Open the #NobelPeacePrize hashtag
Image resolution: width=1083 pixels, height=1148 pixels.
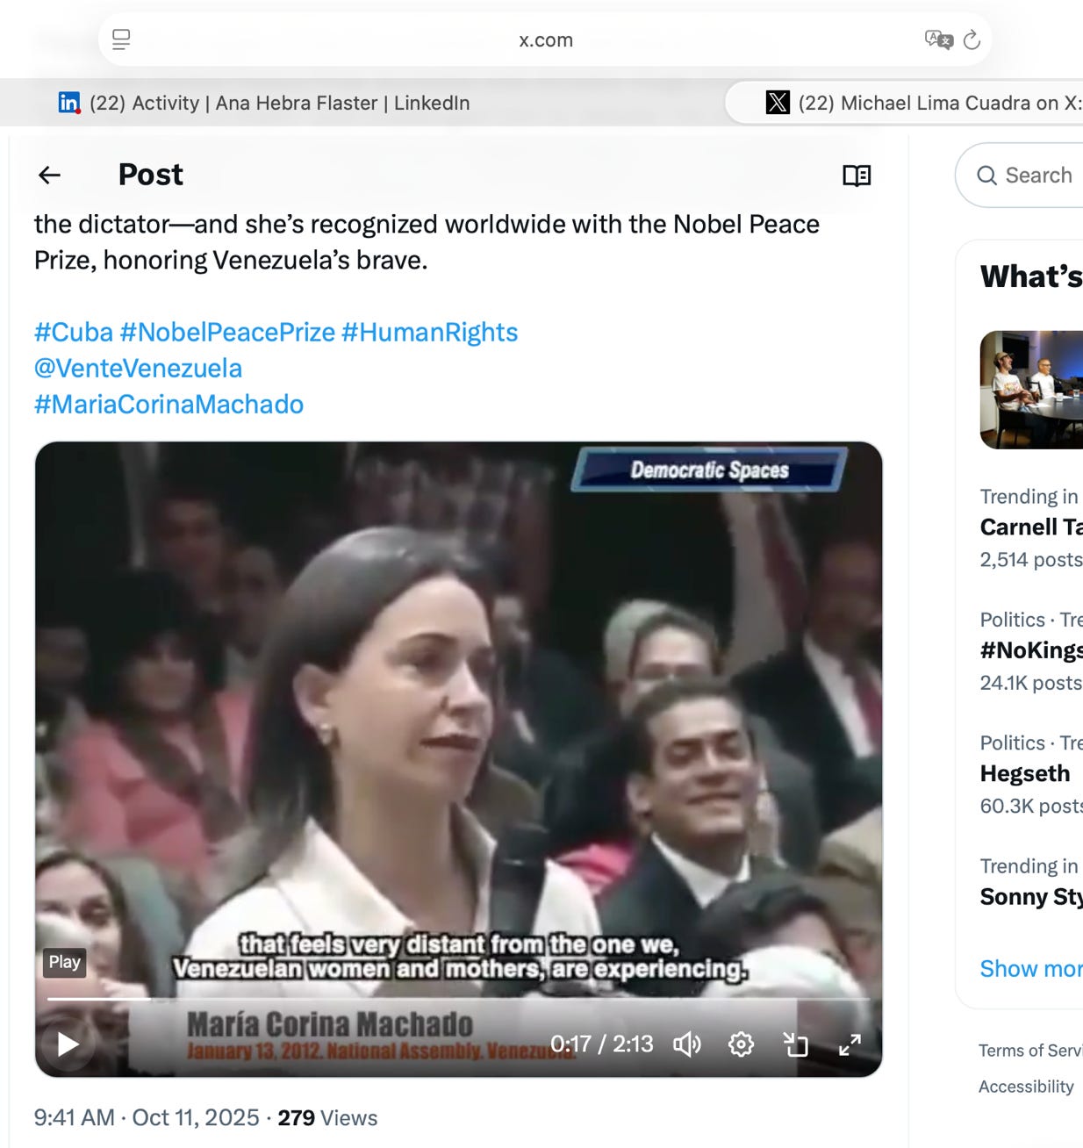click(x=228, y=332)
